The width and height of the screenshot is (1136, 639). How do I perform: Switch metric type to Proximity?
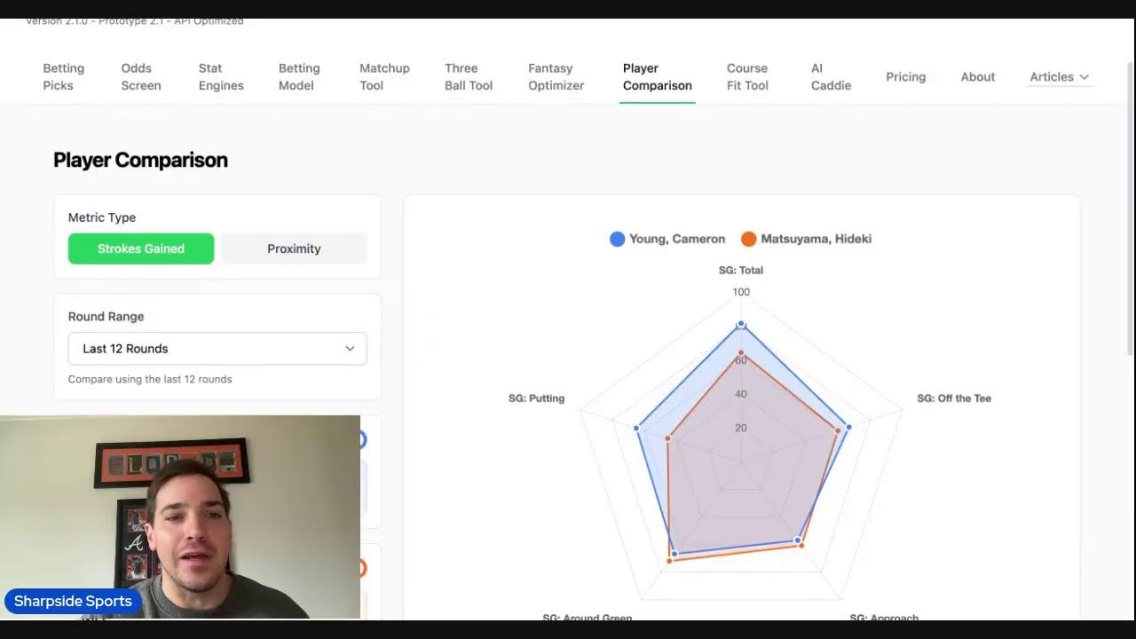[x=294, y=248]
